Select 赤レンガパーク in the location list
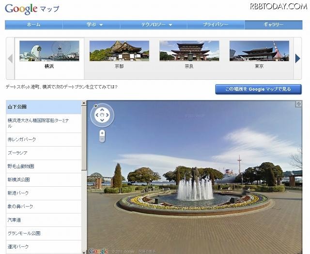Image resolution: width=310 pixels, height=254 pixels. coord(44,139)
